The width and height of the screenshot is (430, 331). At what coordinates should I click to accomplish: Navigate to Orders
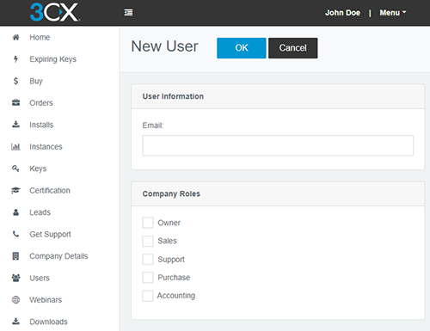41,103
